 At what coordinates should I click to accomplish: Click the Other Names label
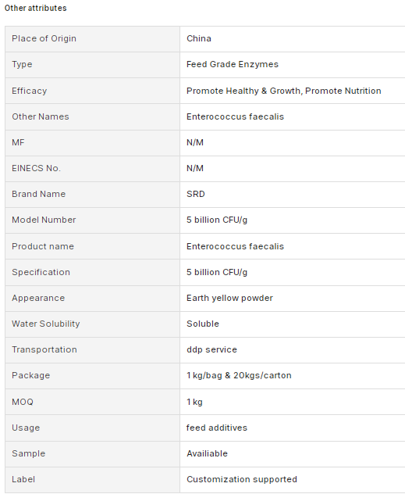tap(41, 117)
